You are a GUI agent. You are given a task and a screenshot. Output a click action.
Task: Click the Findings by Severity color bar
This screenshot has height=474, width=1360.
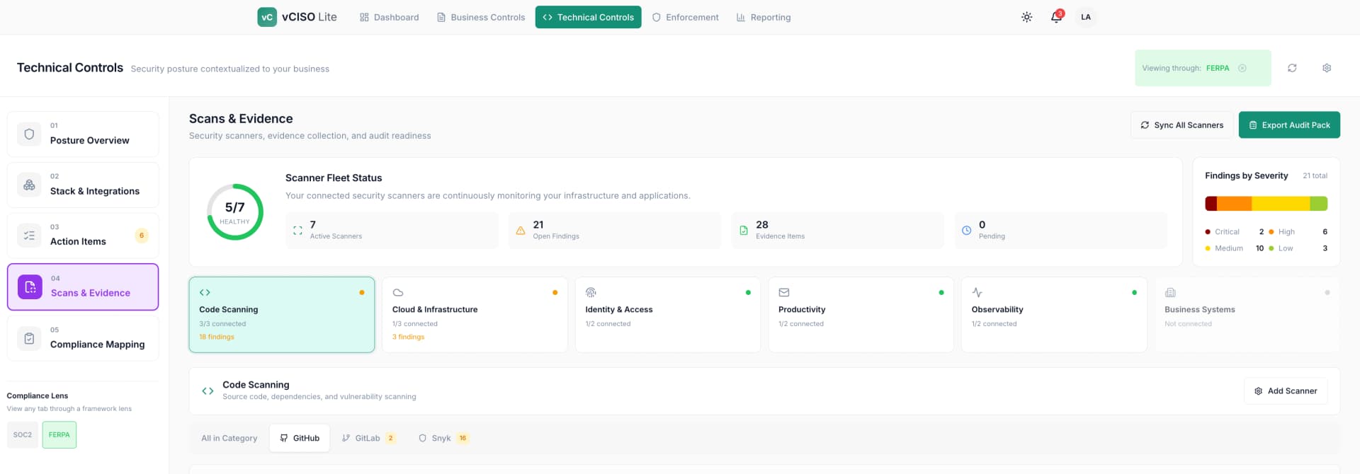pos(1266,204)
